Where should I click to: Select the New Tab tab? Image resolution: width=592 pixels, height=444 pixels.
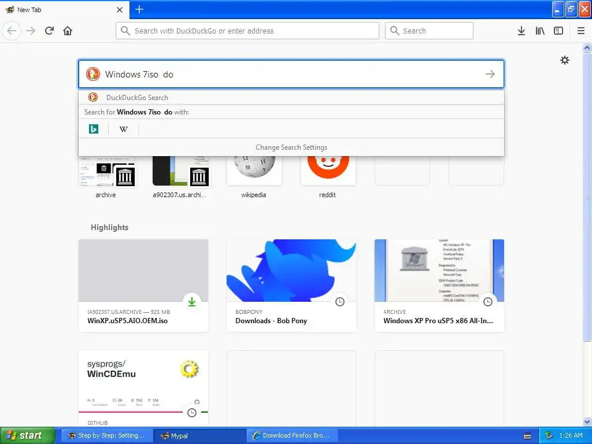point(64,10)
